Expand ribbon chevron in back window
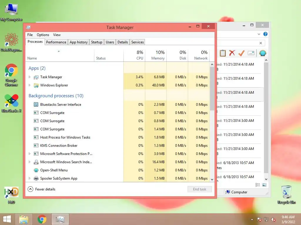 tap(259, 34)
